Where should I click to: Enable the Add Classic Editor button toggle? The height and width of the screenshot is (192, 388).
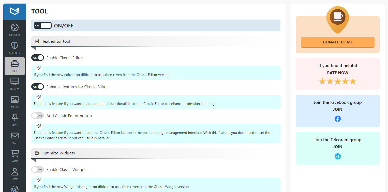pyautogui.click(x=38, y=116)
